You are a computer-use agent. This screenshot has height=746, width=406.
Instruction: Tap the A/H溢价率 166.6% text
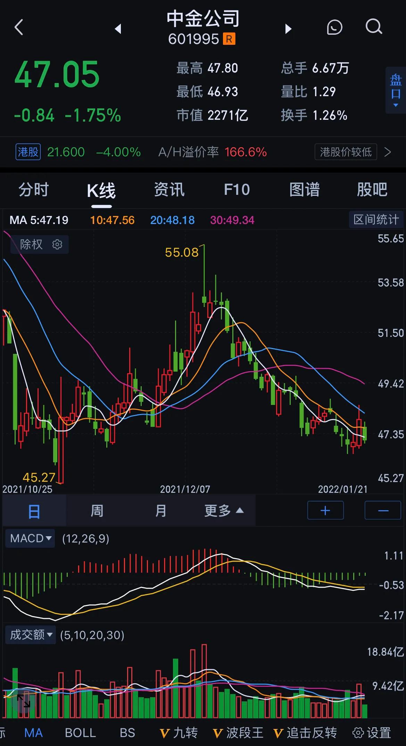[213, 152]
